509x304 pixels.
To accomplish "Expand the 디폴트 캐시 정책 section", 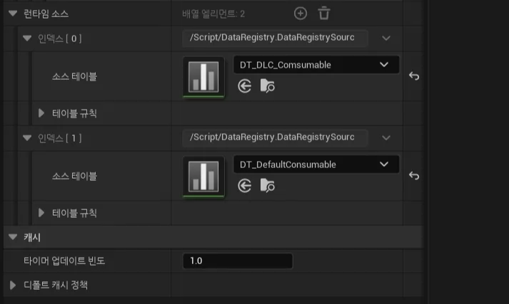I will [x=13, y=285].
